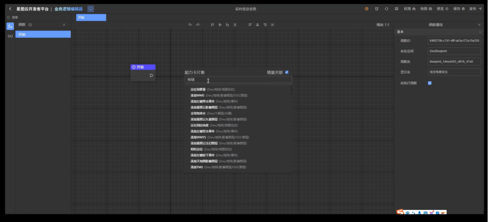Click the refresh icon in header
The height and width of the screenshot is (222, 488).
[x=387, y=9]
